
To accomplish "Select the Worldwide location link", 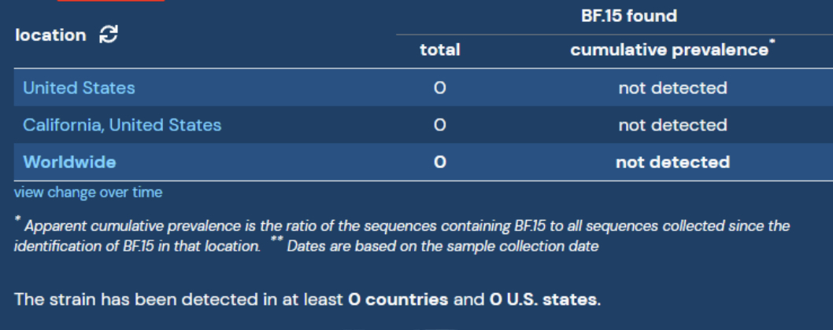I will (69, 163).
